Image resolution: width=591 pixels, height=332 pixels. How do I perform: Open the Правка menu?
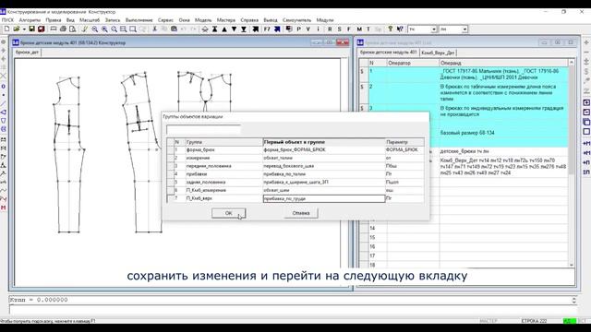coord(54,20)
